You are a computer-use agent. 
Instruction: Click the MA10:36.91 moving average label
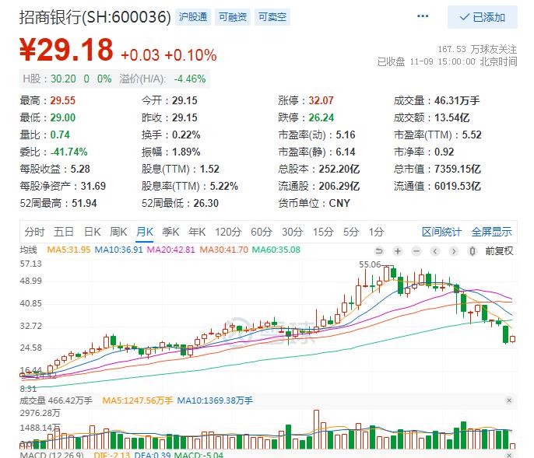point(118,250)
